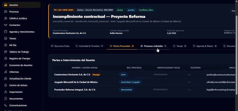Open Mi Día from the sidebar

click(21, 45)
